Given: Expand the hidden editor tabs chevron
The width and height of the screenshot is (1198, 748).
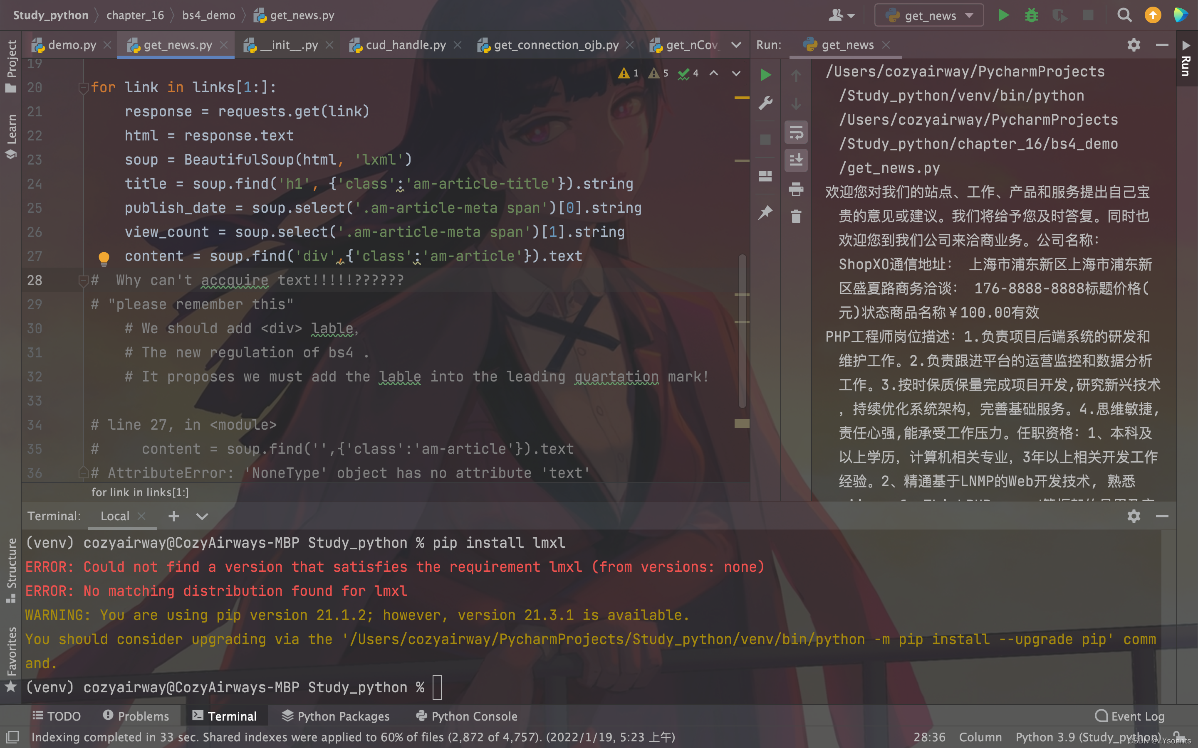Looking at the screenshot, I should coord(736,45).
